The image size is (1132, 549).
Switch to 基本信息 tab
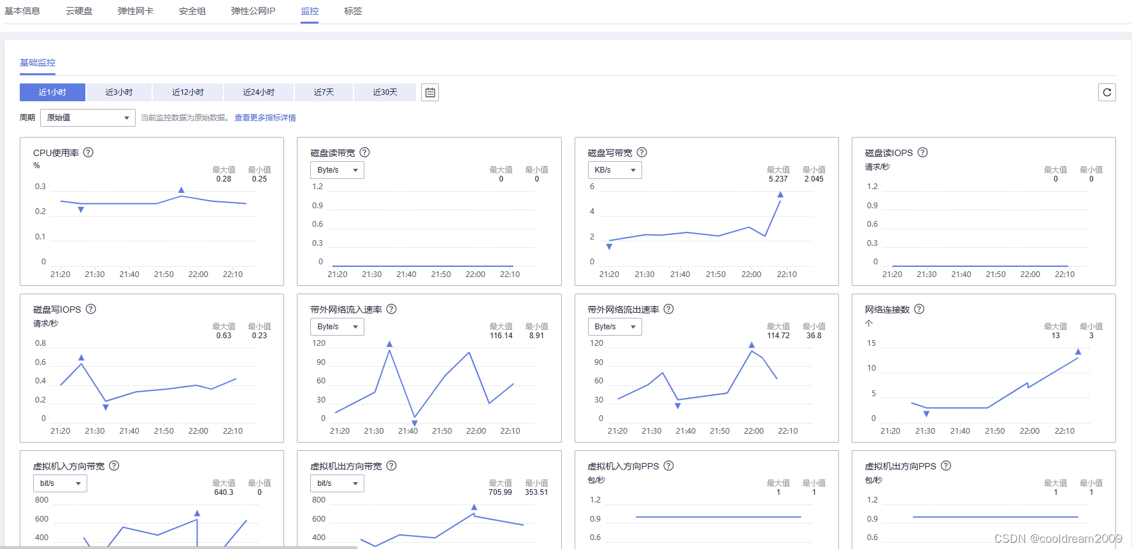(x=22, y=11)
